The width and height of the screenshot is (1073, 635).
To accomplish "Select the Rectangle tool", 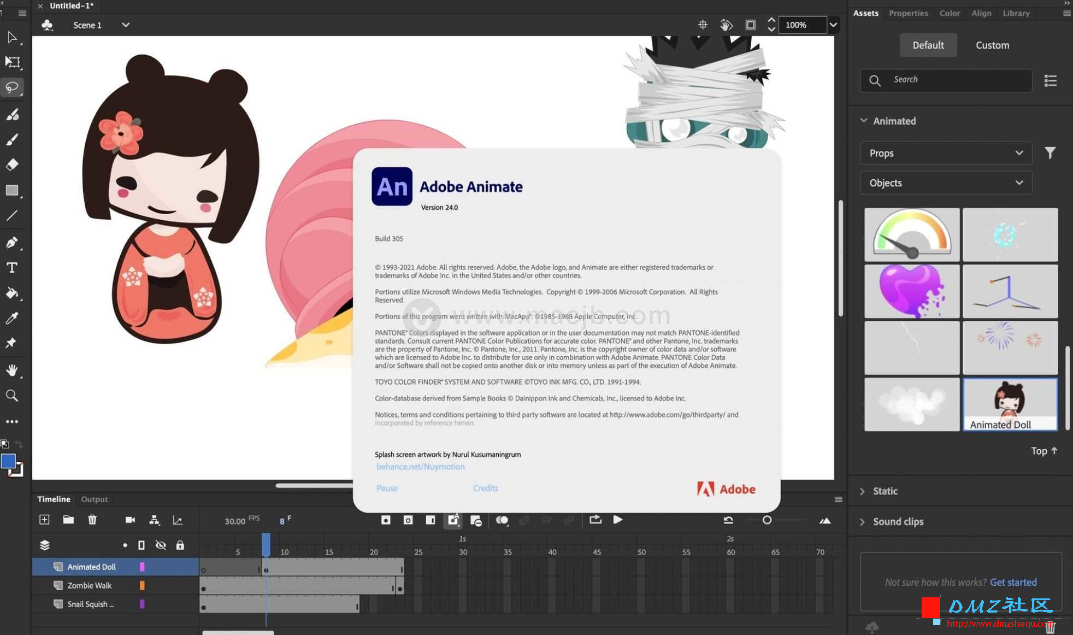I will point(12,190).
